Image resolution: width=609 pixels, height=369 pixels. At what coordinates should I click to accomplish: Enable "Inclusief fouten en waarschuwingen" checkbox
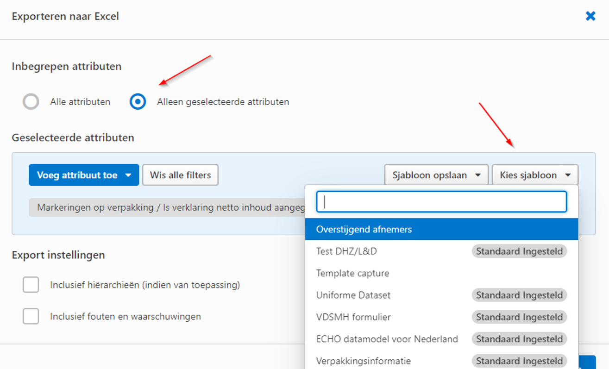pyautogui.click(x=31, y=316)
